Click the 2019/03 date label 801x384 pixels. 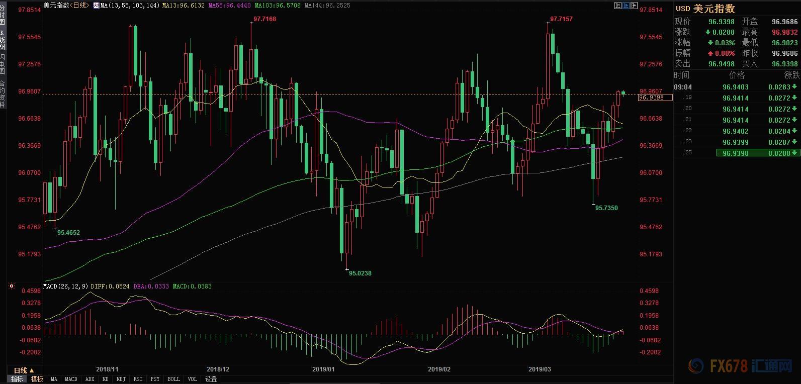tap(540, 369)
